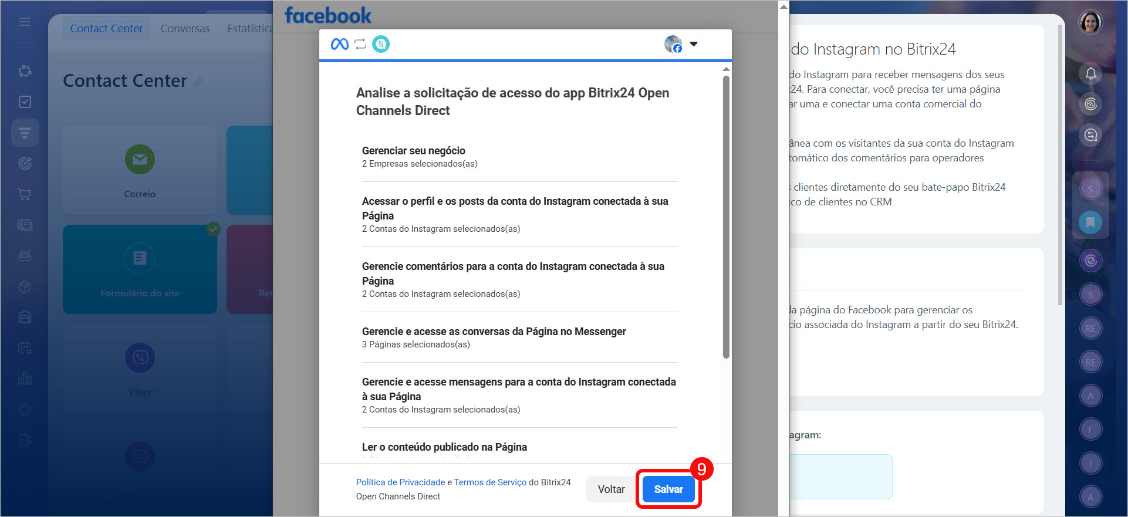The image size is (1128, 517).
Task: Expand the Facebook account dropdown arrow
Action: pyautogui.click(x=694, y=44)
